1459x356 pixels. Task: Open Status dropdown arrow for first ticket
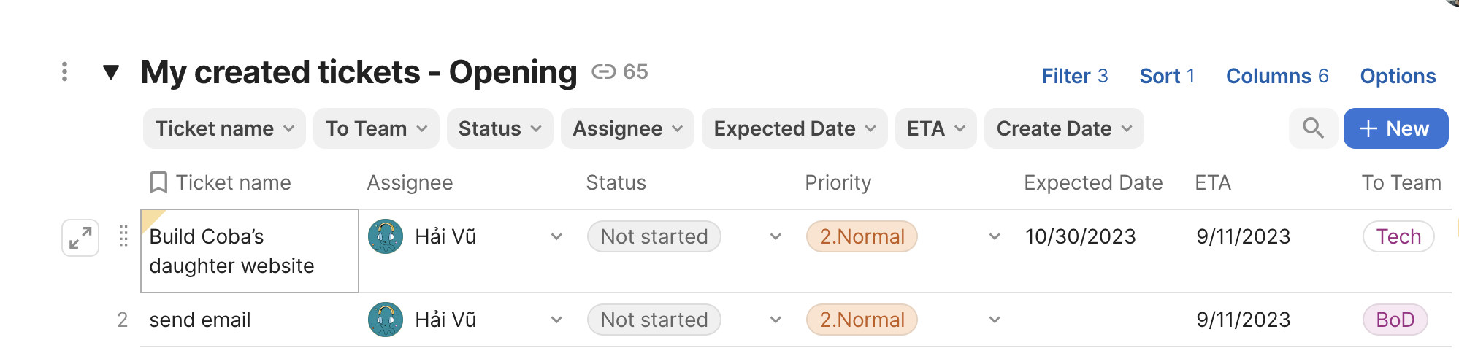(776, 236)
